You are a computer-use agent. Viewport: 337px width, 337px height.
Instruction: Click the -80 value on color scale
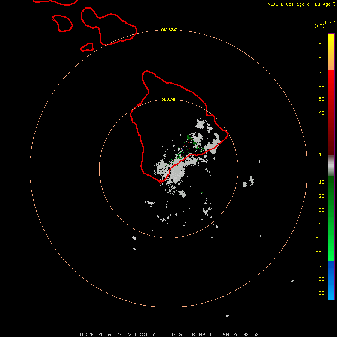tap(320, 279)
